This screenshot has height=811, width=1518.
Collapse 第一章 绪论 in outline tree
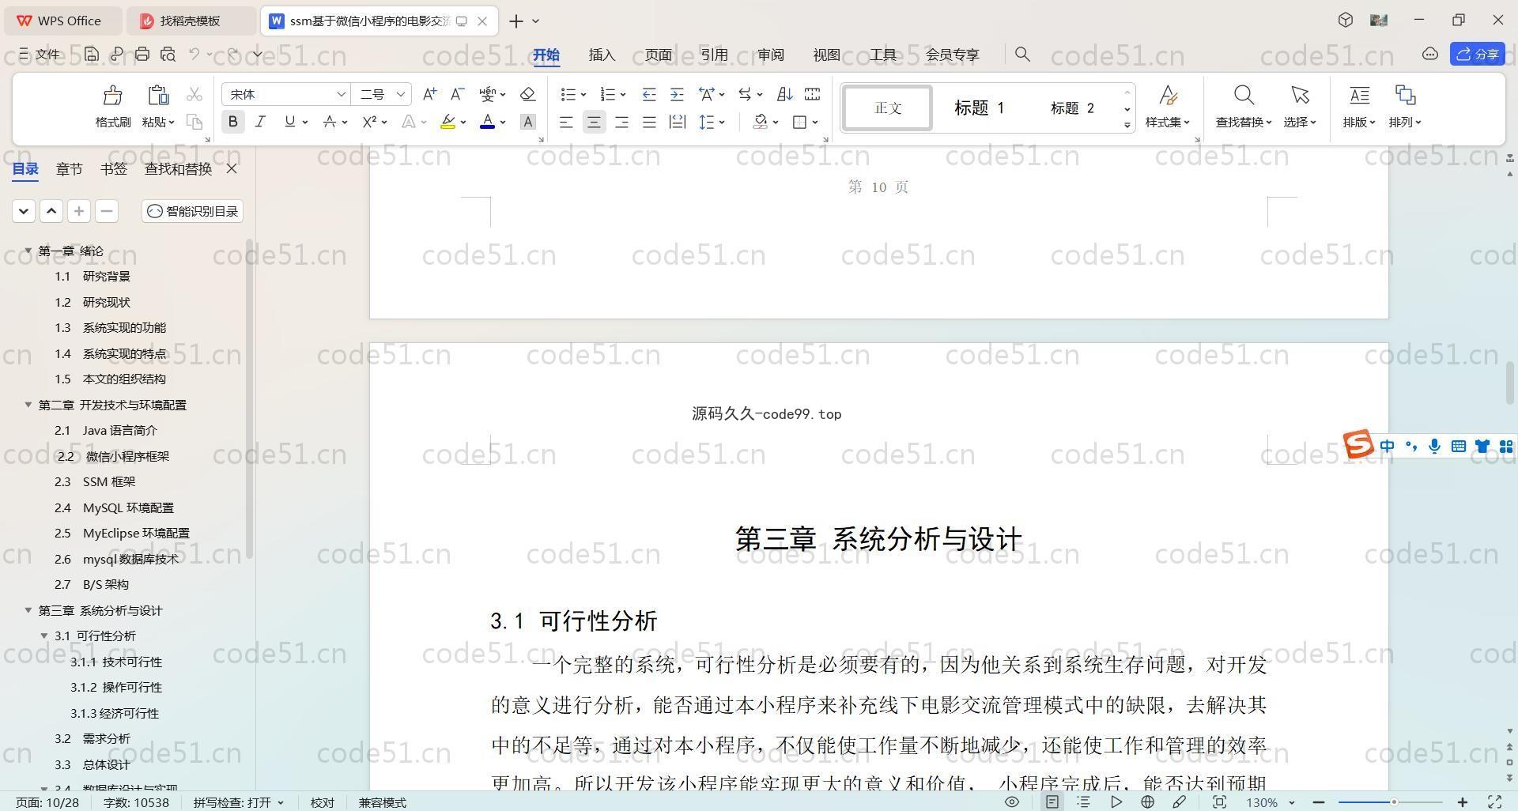click(x=28, y=251)
